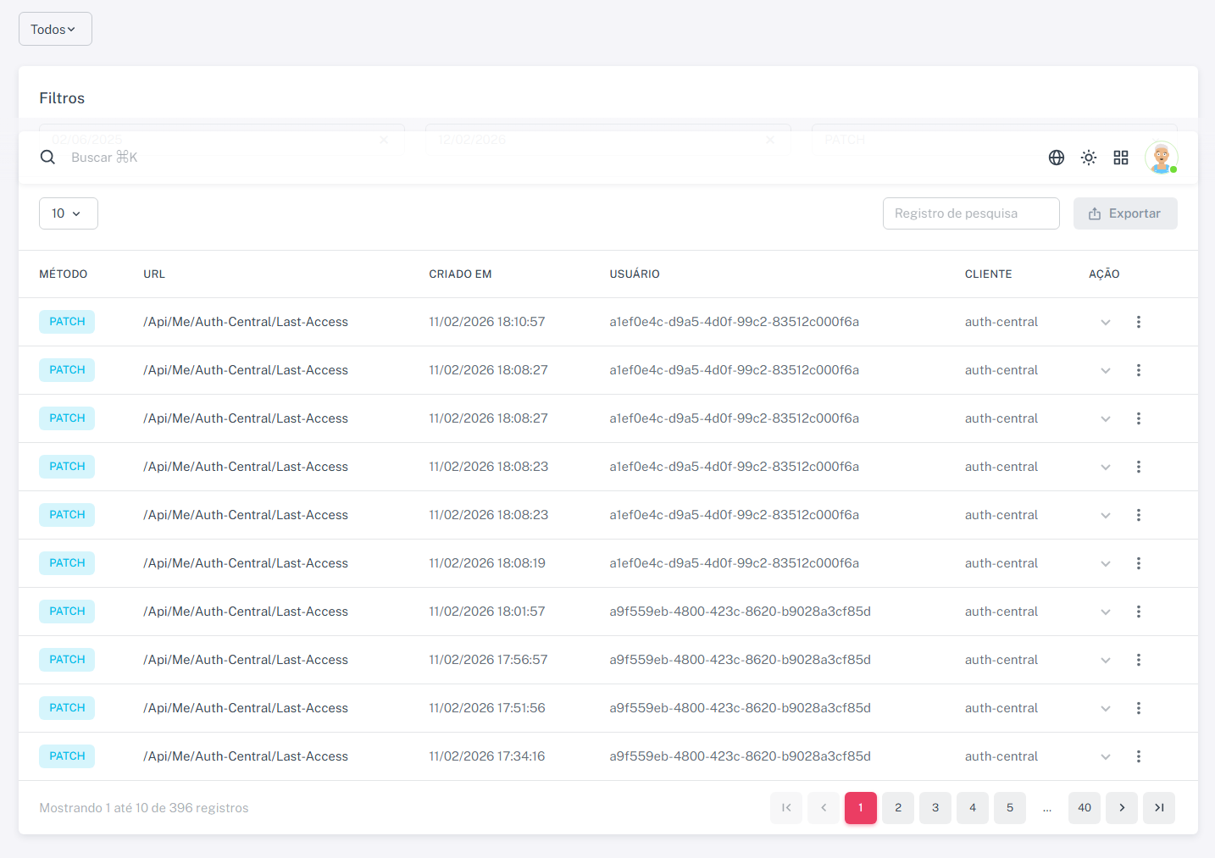Screen dimensions: 1215x858
Task: Click PATCH badge in 17:34:16 row
Action: pos(67,756)
